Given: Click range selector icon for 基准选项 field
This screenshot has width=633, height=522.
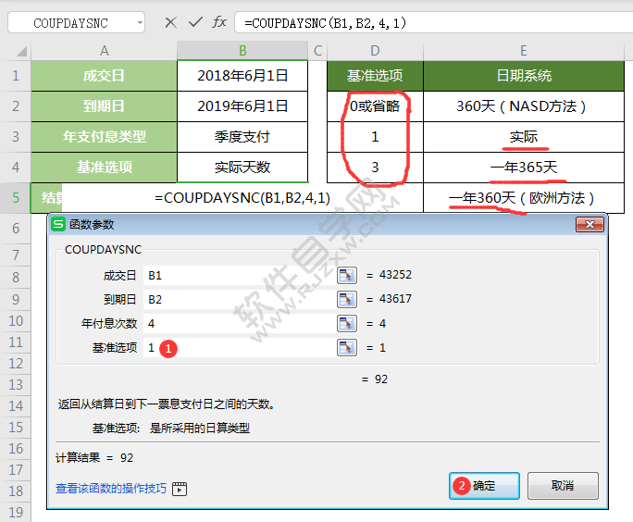Looking at the screenshot, I should click(x=346, y=347).
